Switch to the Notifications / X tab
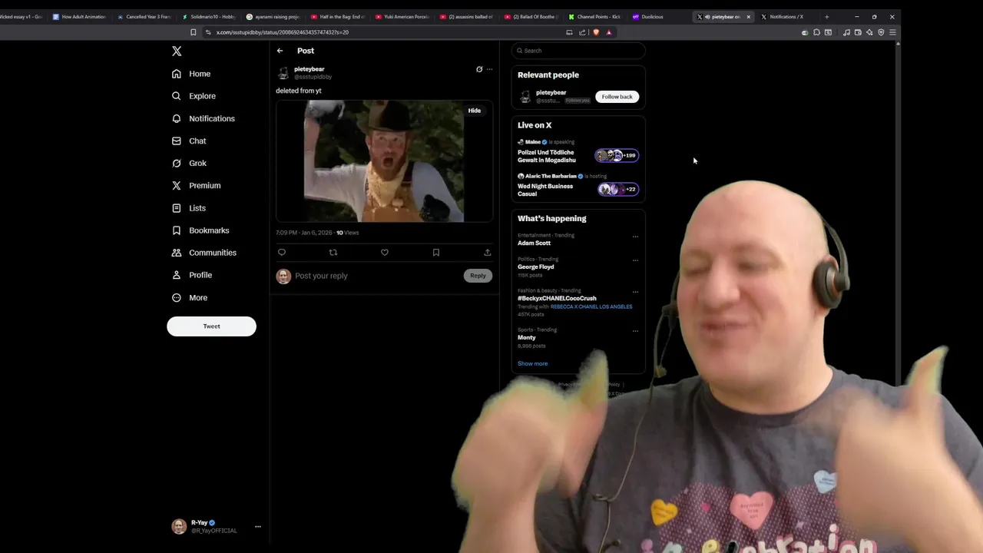Viewport: 983px width, 553px height. pos(787,16)
